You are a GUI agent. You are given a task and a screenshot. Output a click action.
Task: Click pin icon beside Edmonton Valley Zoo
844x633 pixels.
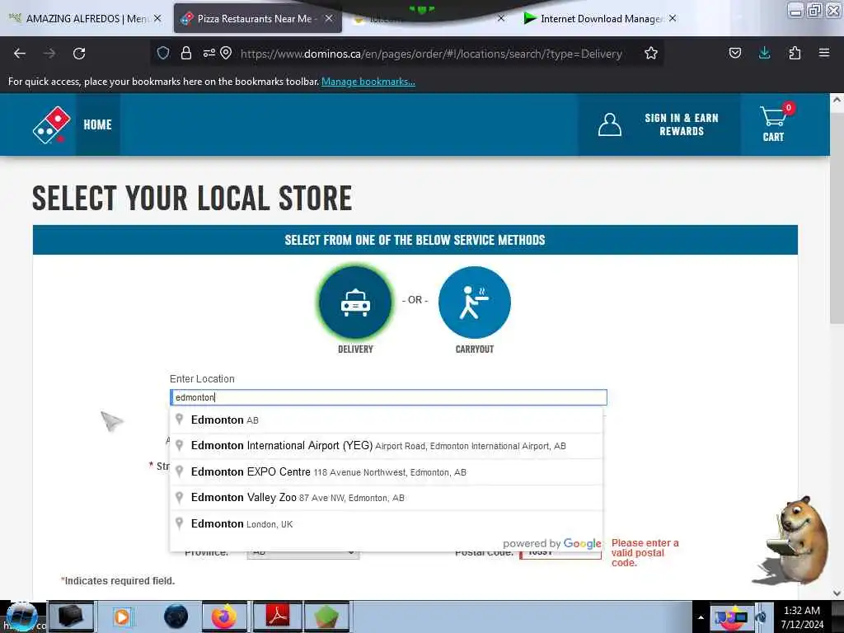tap(180, 497)
